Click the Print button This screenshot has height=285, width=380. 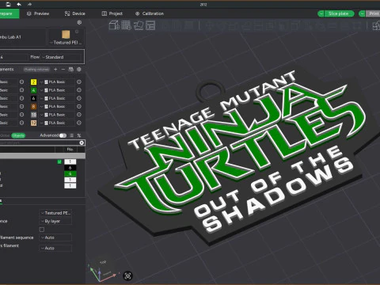coord(373,13)
